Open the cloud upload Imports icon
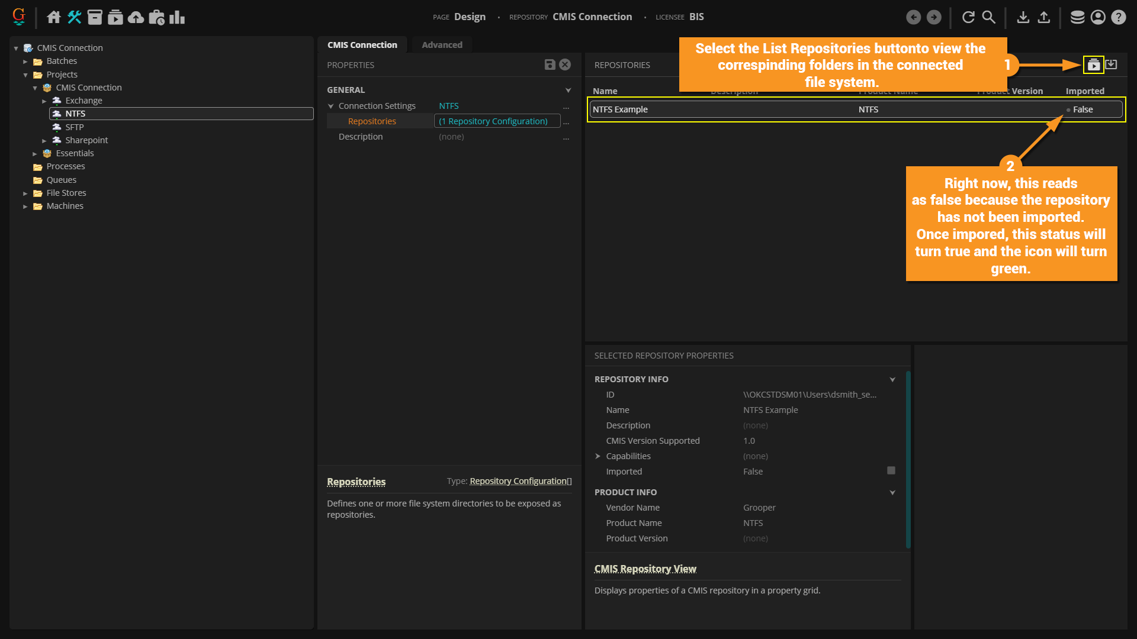Screen dimensions: 1137x639 coord(136,17)
